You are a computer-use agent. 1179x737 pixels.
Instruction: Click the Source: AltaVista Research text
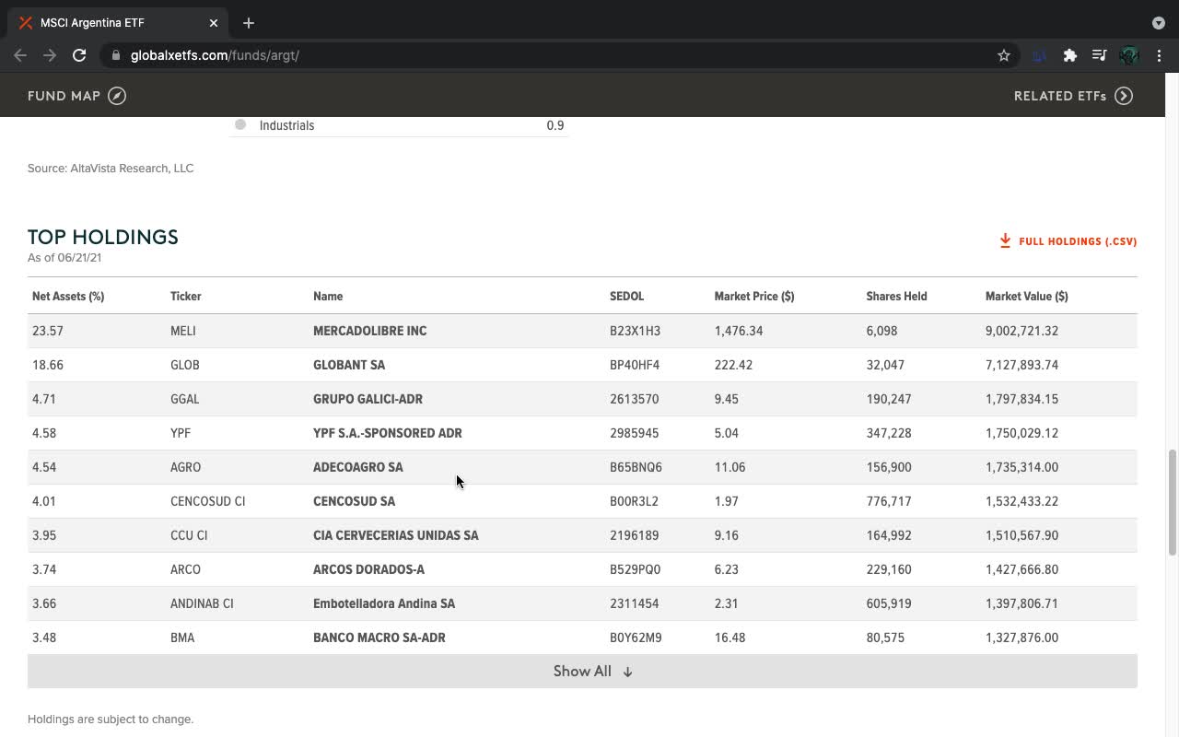[111, 168]
